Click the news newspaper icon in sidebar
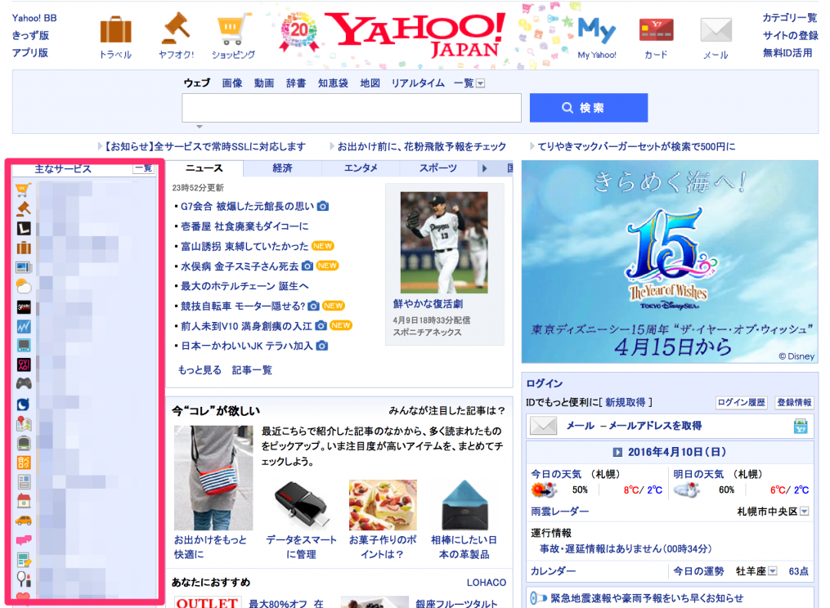 pyautogui.click(x=23, y=267)
